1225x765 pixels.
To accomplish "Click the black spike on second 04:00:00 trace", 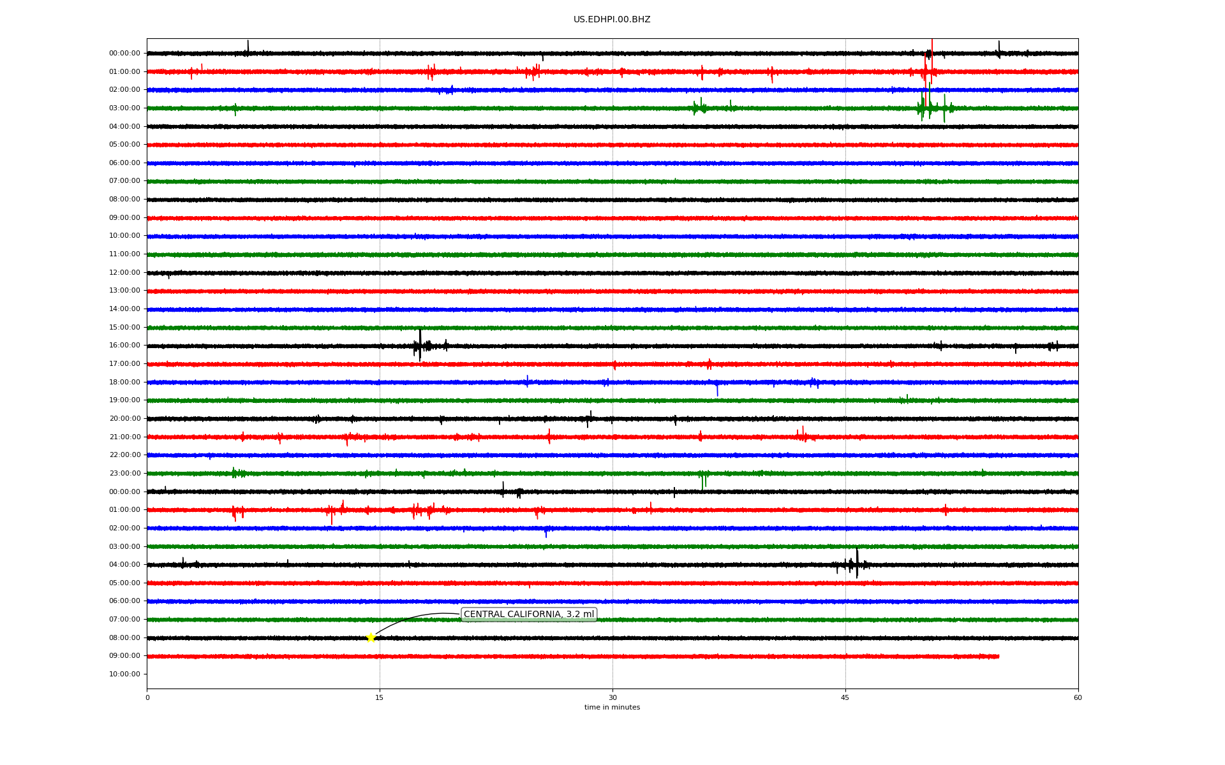I will click(857, 564).
